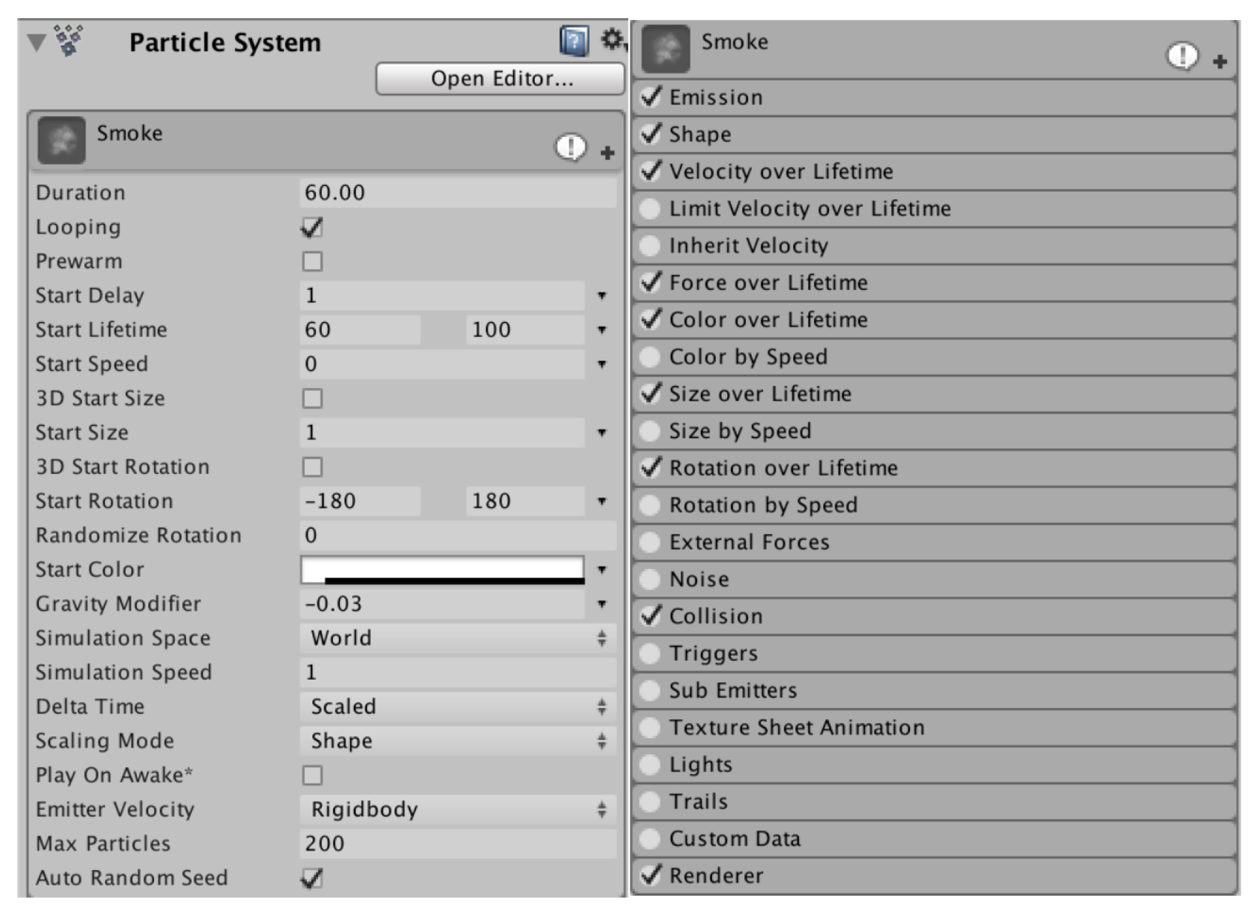Open the component settings gear menu
1257x911 pixels.
pos(612,40)
